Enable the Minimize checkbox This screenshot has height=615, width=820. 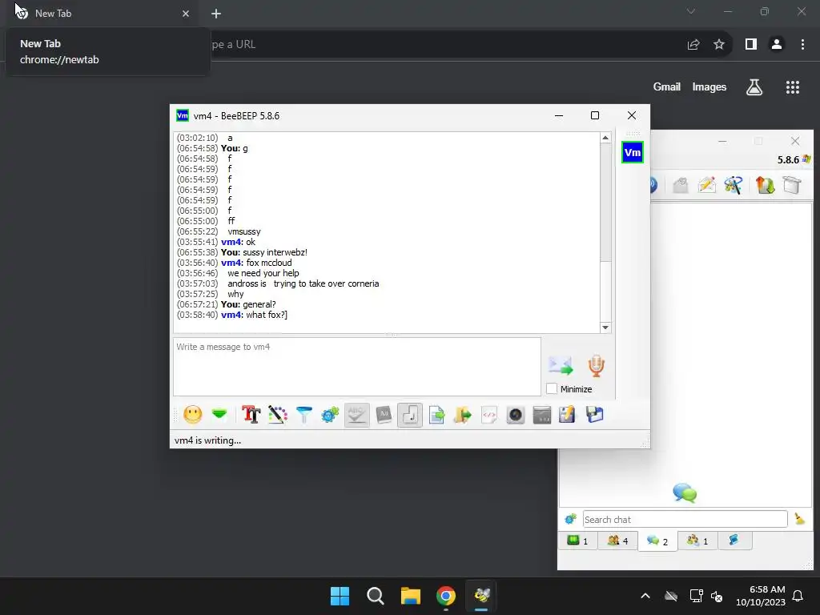pos(551,388)
